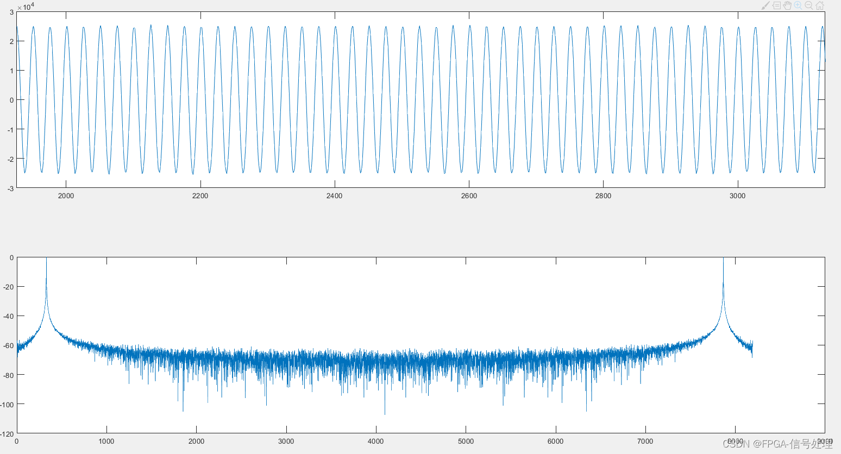Click the 5000 tick label on lower plot
Viewport: 841px width, 454px height.
[466, 442]
